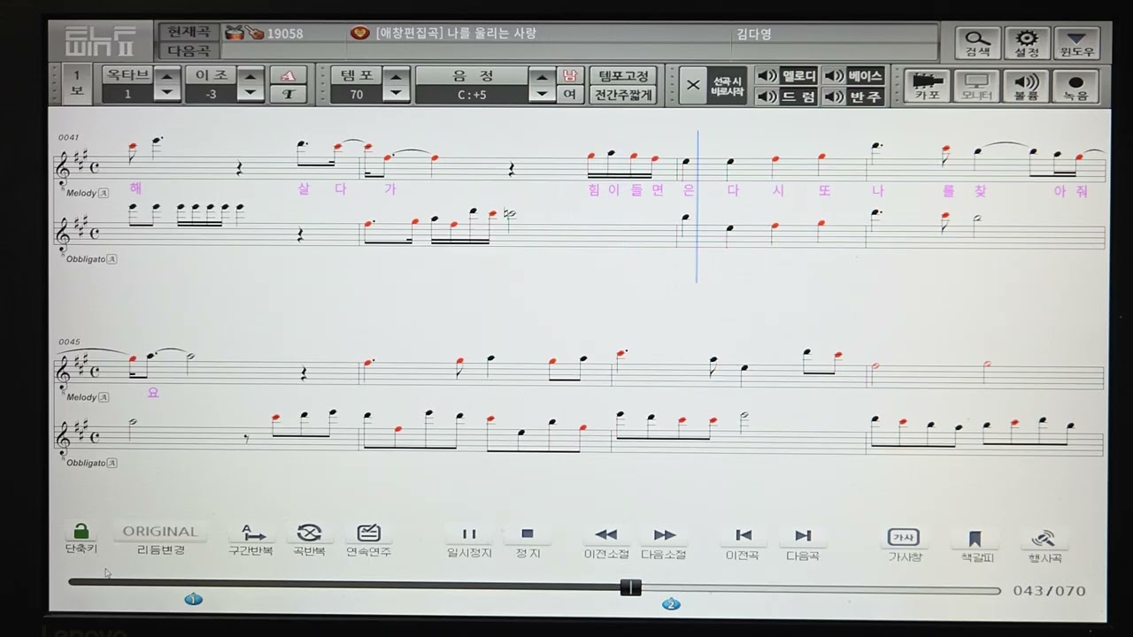Select 남 (male) pitch
Image resolution: width=1133 pixels, height=637 pixels.
click(x=569, y=75)
